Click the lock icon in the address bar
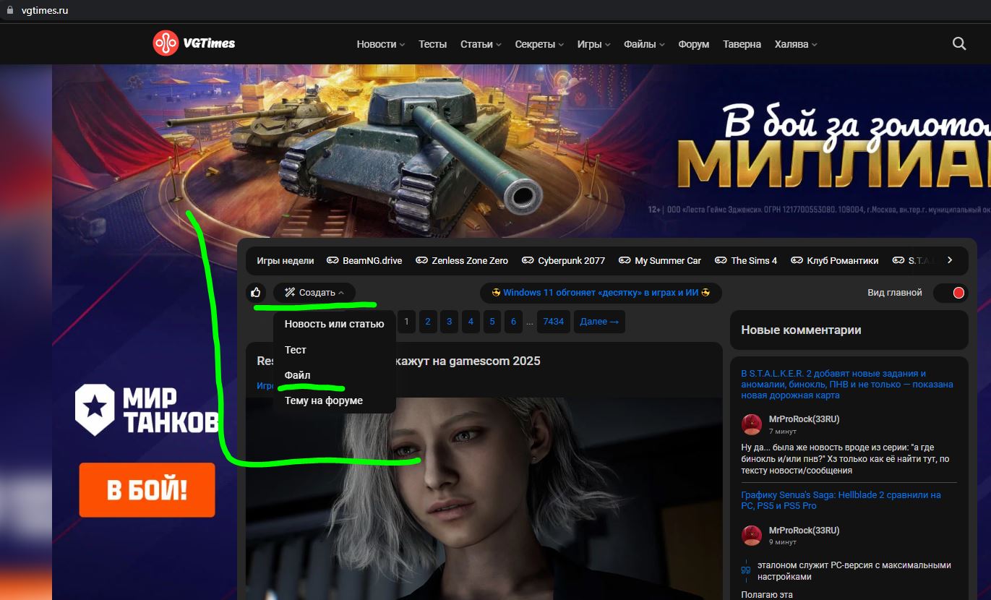The width and height of the screenshot is (991, 600). point(10,10)
